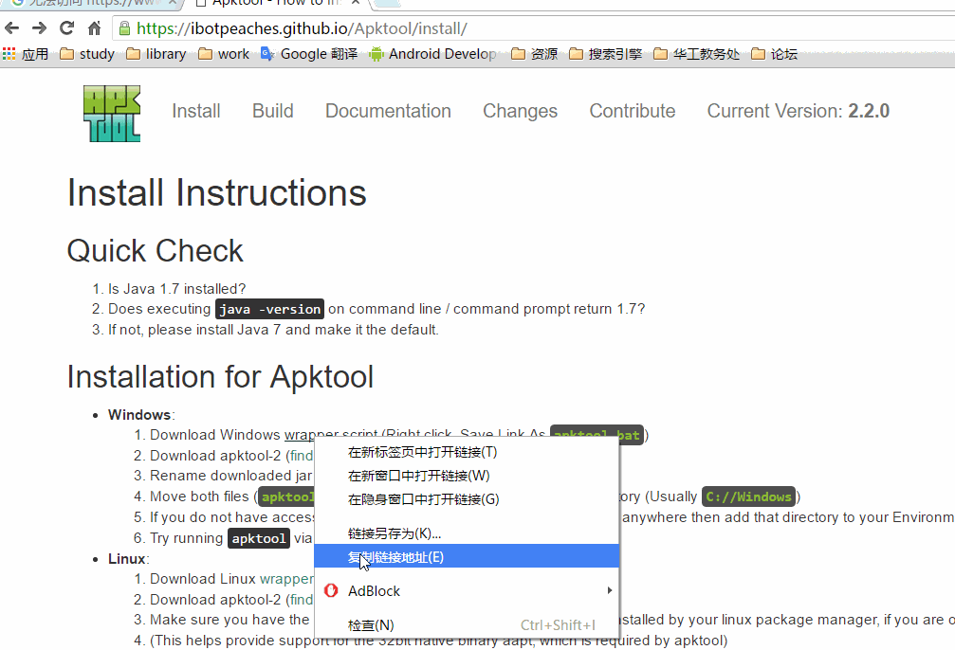The image size is (955, 650).
Task: Click the Quick Check heading
Action: pyautogui.click(x=156, y=251)
